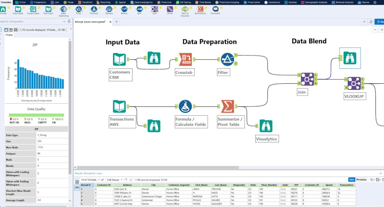Click the ZIP column header in results

pyautogui.click(x=296, y=185)
